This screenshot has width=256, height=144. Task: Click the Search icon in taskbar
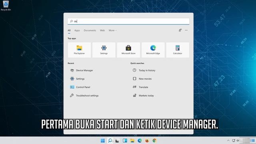[110, 140]
